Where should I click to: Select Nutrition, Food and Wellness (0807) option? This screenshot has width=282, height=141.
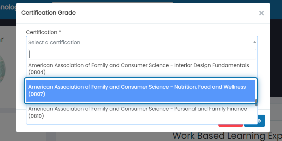(x=141, y=91)
